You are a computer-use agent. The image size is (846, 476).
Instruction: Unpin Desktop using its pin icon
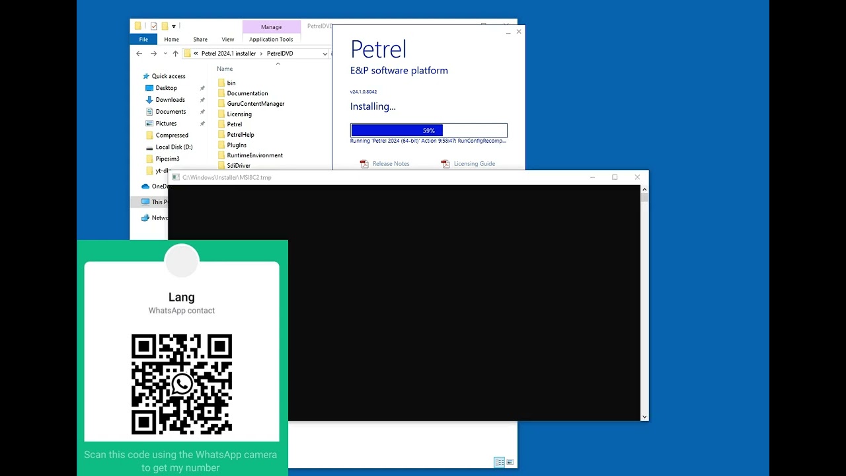coord(202,88)
